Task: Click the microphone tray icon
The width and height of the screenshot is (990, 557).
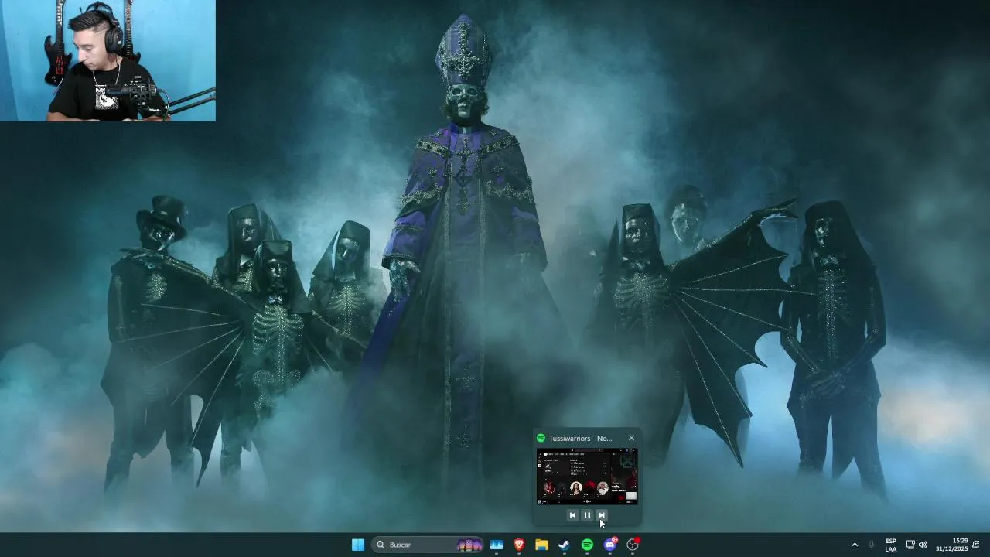Action: (872, 545)
